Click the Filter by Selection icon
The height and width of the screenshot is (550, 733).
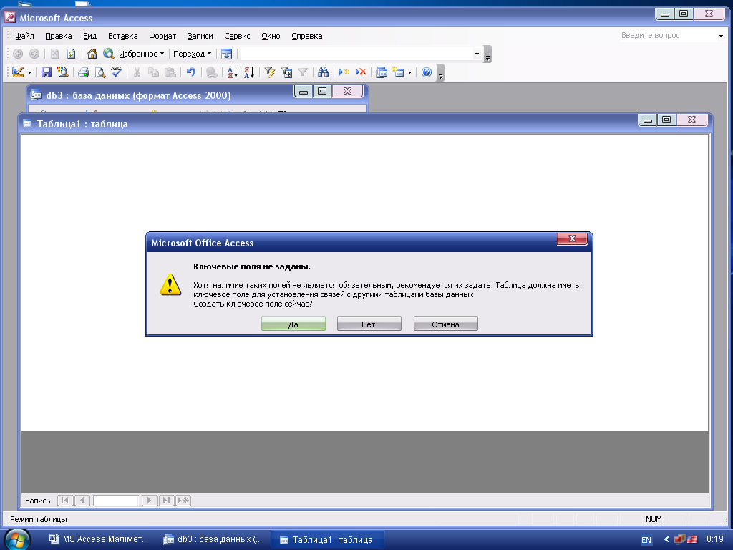[x=270, y=72]
